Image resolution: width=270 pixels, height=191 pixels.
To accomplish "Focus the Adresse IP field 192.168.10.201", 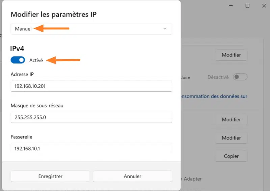I will click(x=91, y=86).
